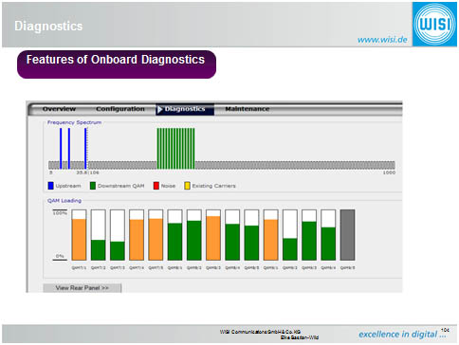This screenshot has width=459, height=345.
Task: Click the blue Upstream legend swatch
Action: pos(50,186)
